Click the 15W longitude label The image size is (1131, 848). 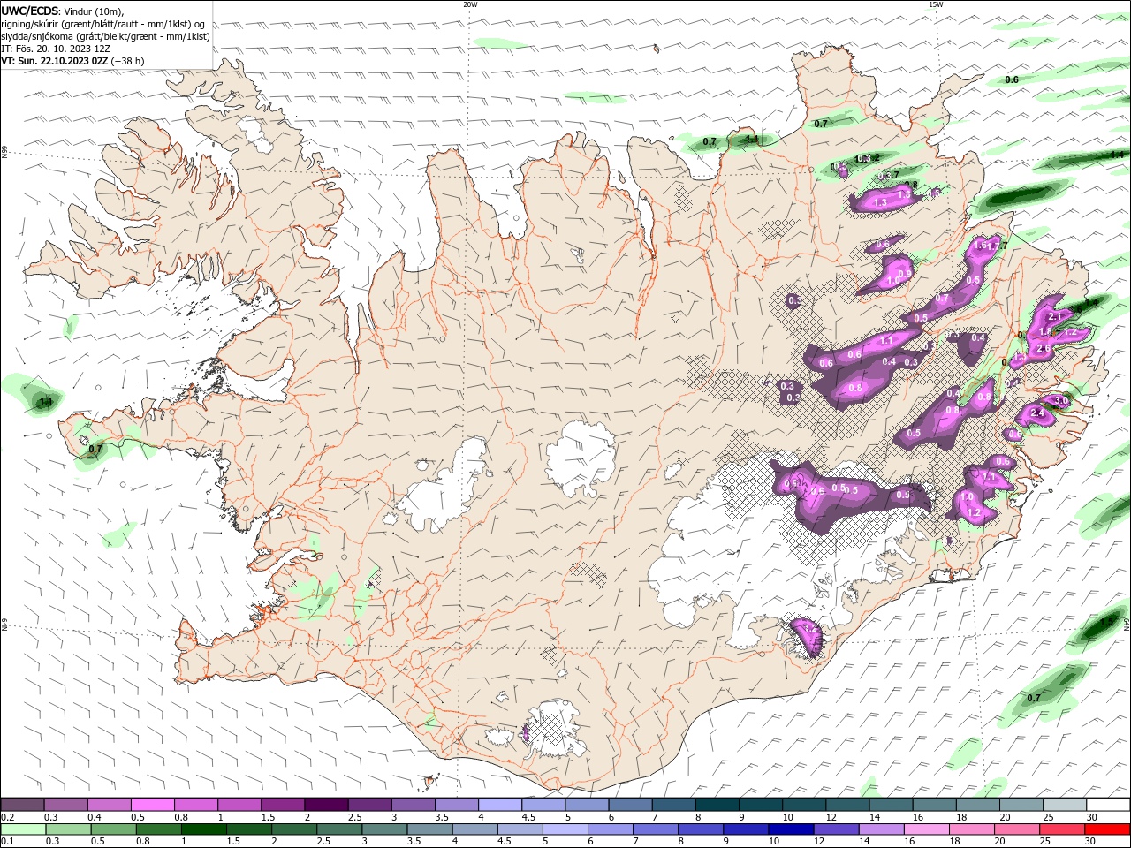click(x=936, y=4)
